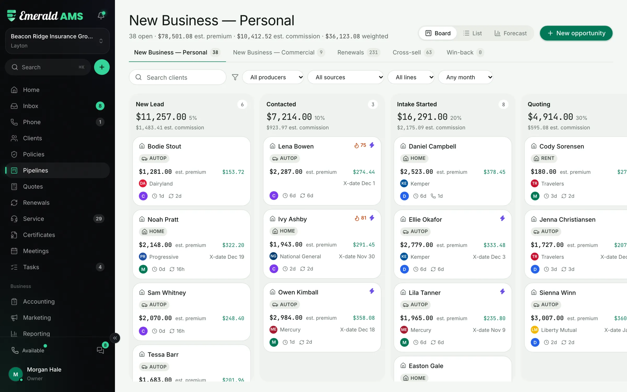Open Cody Sorensen's opportunity card
The height and width of the screenshot is (392, 627).
pyautogui.click(x=576, y=171)
